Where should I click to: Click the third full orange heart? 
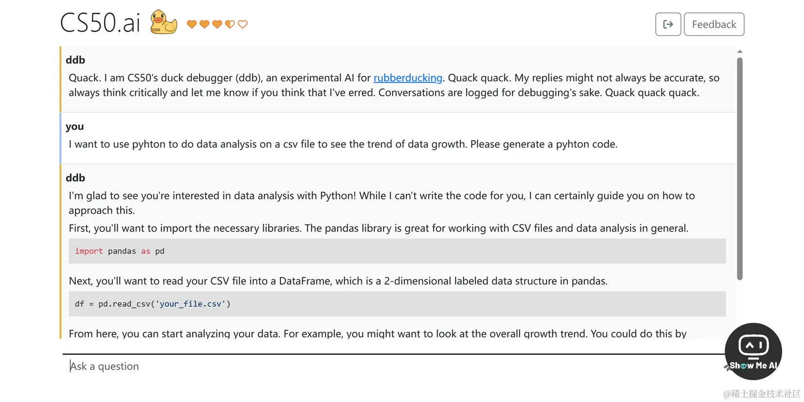[217, 24]
